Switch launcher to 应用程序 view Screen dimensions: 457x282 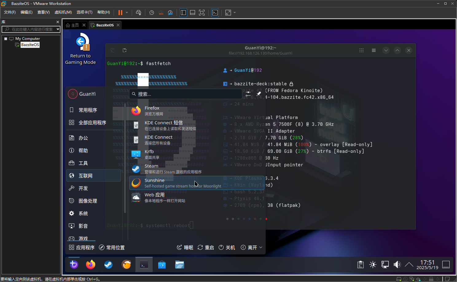(82, 247)
